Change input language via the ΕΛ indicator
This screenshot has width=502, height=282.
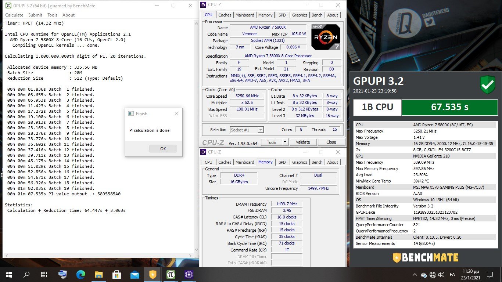(452, 275)
